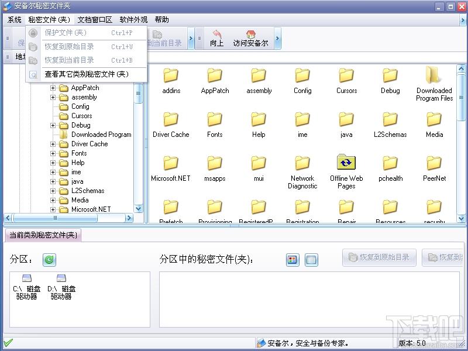This screenshot has width=468, height=351.
Task: Expand the L2Schemas tree node
Action: pyautogui.click(x=53, y=191)
